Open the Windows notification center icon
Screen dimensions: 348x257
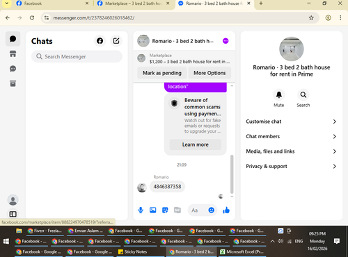click(337, 241)
